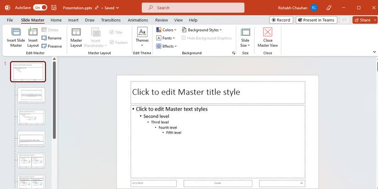Switch to the Animations tab
378x189 pixels.
pos(138,20)
